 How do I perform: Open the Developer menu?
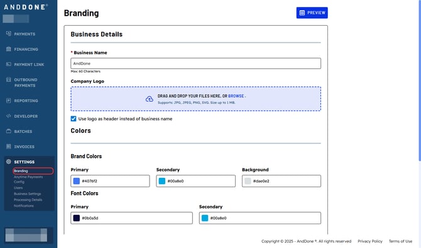(26, 116)
